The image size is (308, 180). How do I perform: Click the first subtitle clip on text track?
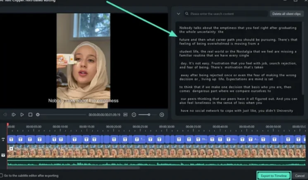point(11,140)
